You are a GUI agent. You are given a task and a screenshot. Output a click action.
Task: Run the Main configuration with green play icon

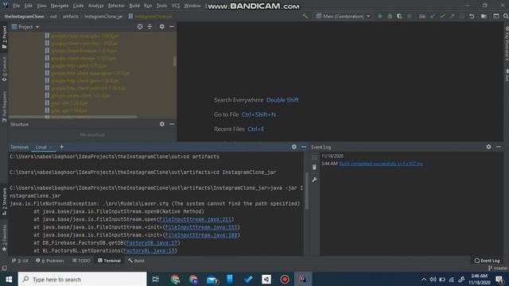click(x=380, y=16)
